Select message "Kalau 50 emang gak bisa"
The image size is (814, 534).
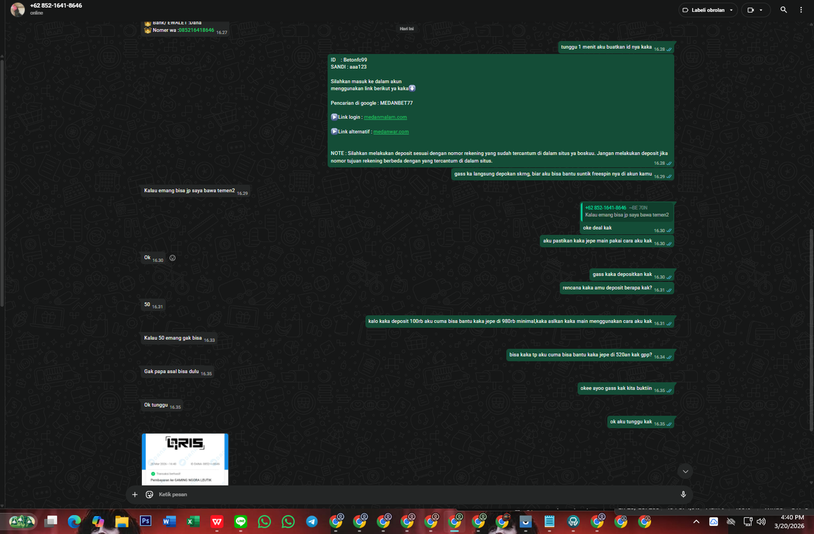pos(179,339)
